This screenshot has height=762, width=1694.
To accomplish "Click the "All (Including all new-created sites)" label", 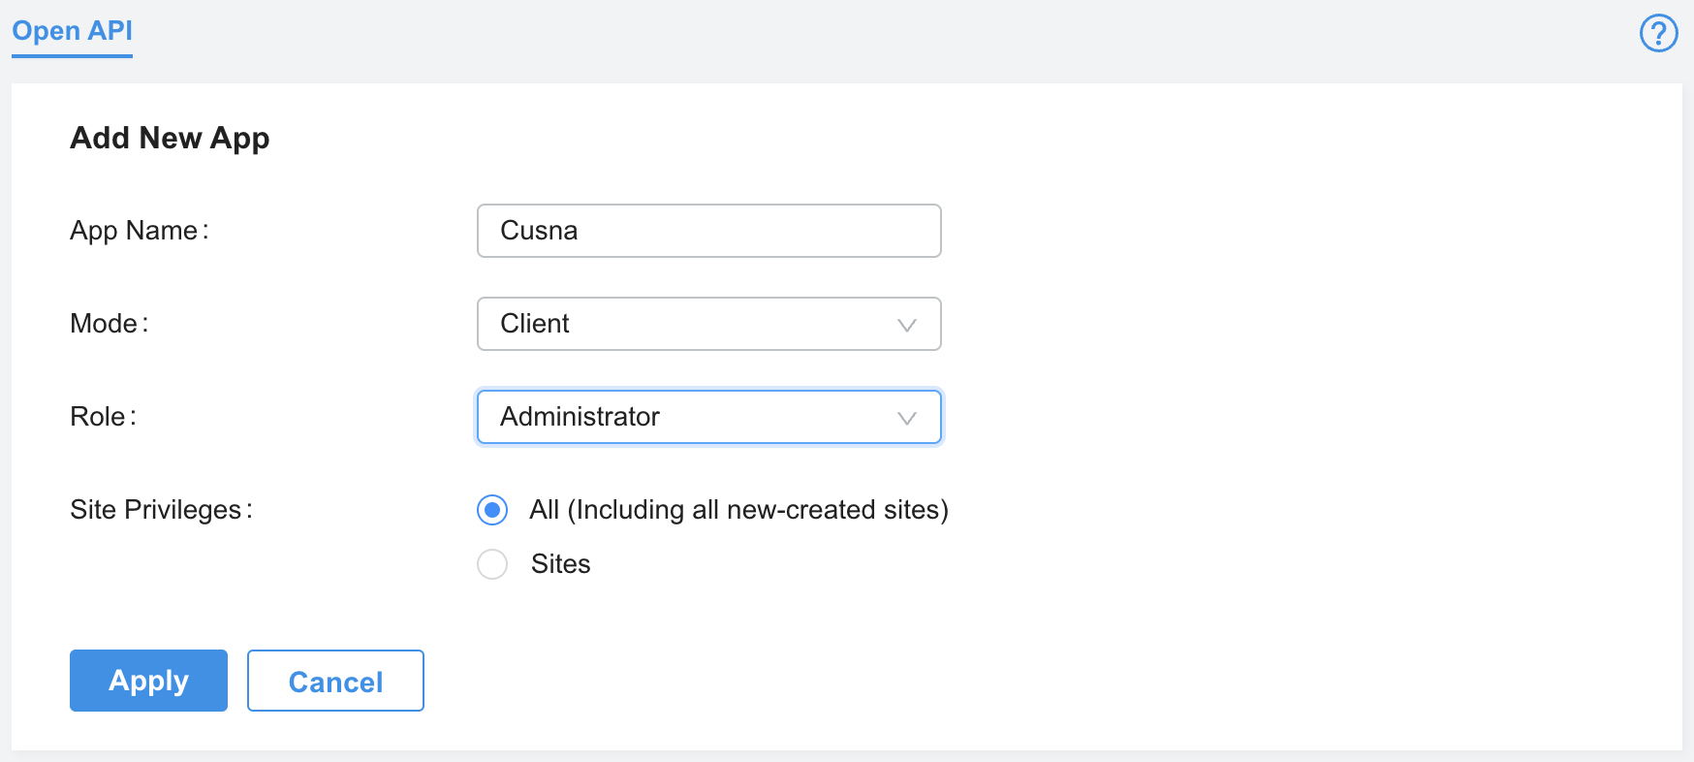I will pyautogui.click(x=738, y=510).
